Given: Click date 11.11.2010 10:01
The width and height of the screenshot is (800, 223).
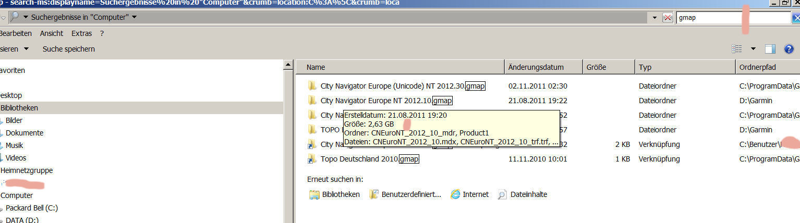Looking at the screenshot, I should click(x=538, y=159).
